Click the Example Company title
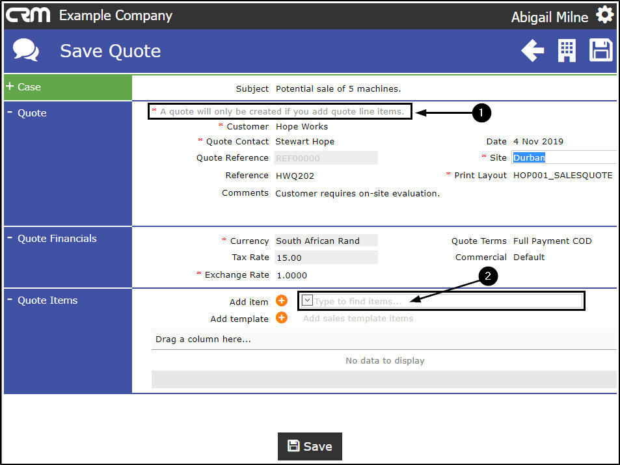The image size is (620, 465). (116, 16)
